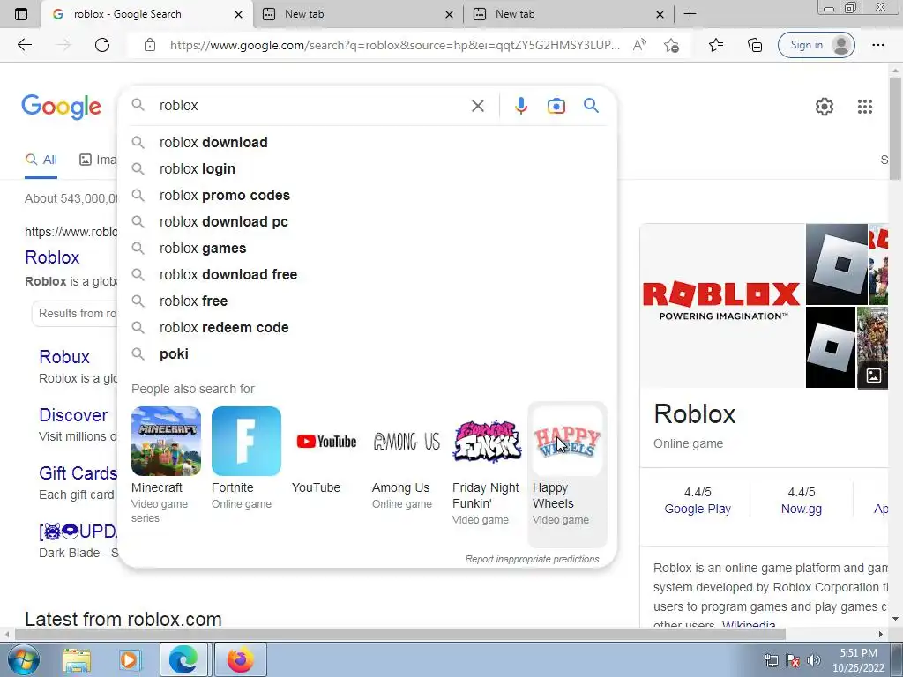The width and height of the screenshot is (903, 677).
Task: Open the Robux sitelink
Action: 64,357
